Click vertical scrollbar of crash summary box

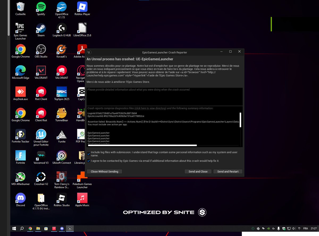[x=241, y=120]
